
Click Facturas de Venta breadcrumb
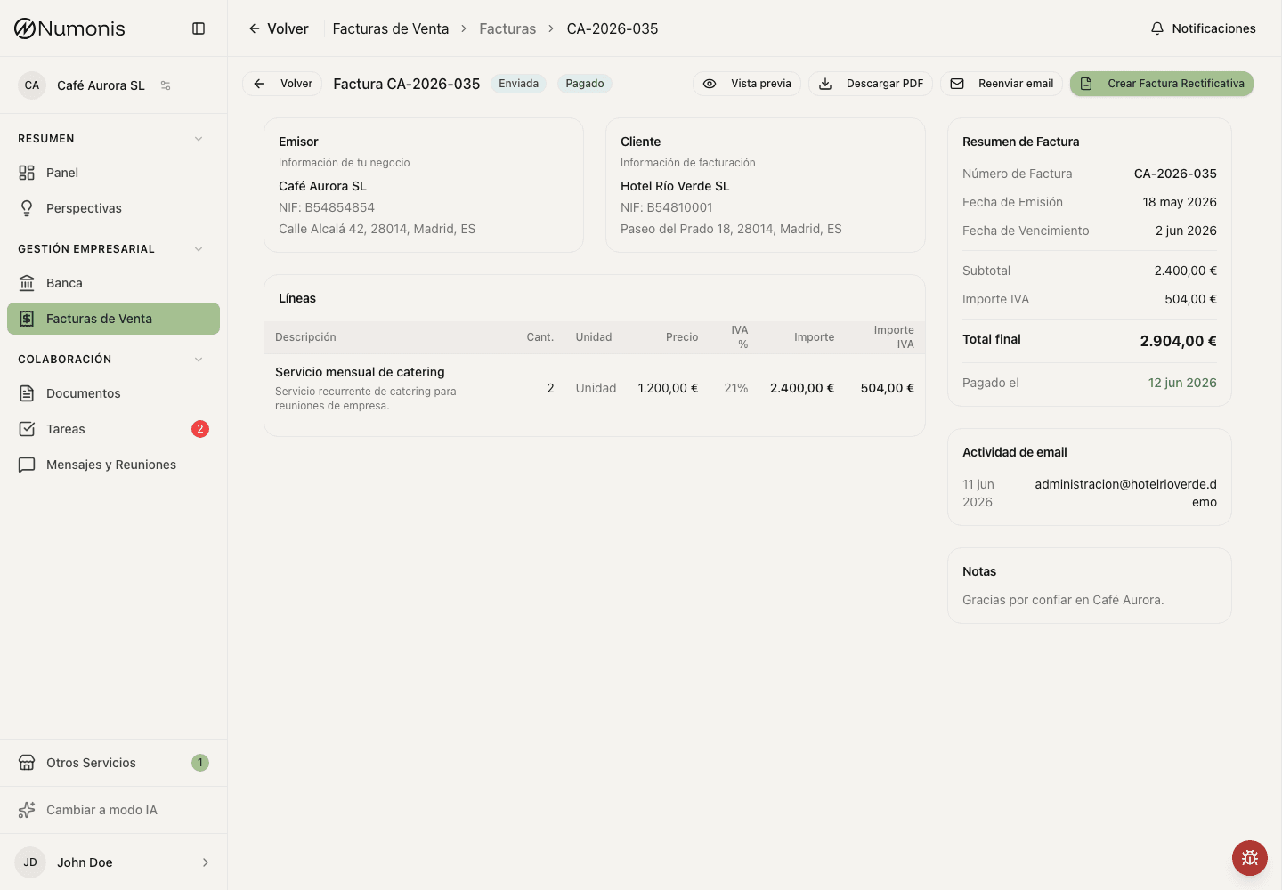tap(391, 28)
